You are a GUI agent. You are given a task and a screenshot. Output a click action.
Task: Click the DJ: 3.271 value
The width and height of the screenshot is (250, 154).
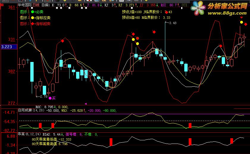128,5
